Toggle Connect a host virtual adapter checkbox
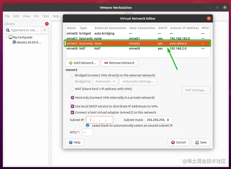The width and height of the screenshot is (231, 169). [x=72, y=113]
